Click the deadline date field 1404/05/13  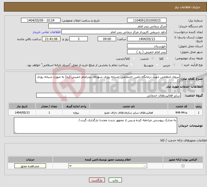[147, 39]
